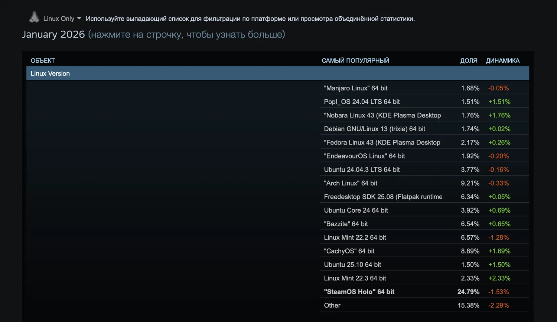Click the Fedora Linux 43 KDE row
The height and width of the screenshot is (322, 557).
[382, 142]
